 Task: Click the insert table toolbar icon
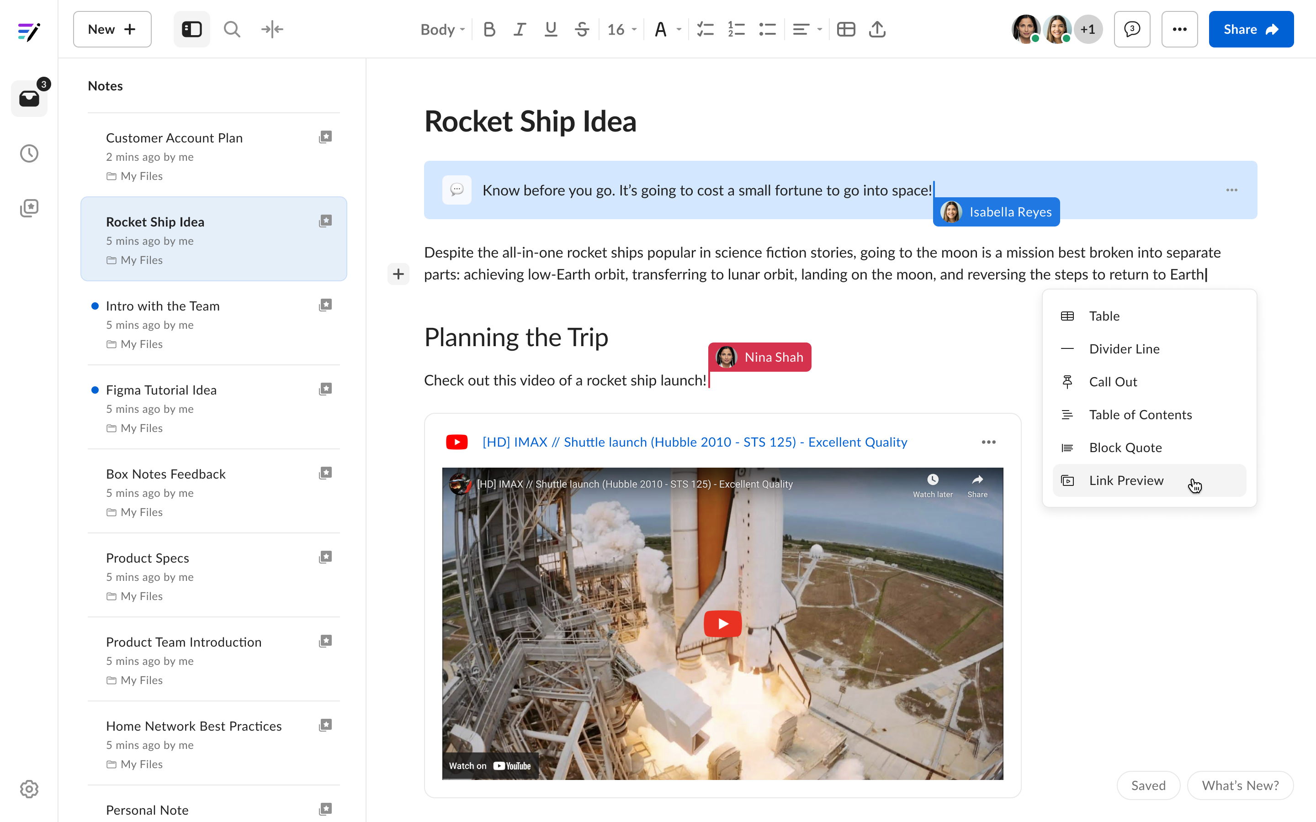click(846, 29)
